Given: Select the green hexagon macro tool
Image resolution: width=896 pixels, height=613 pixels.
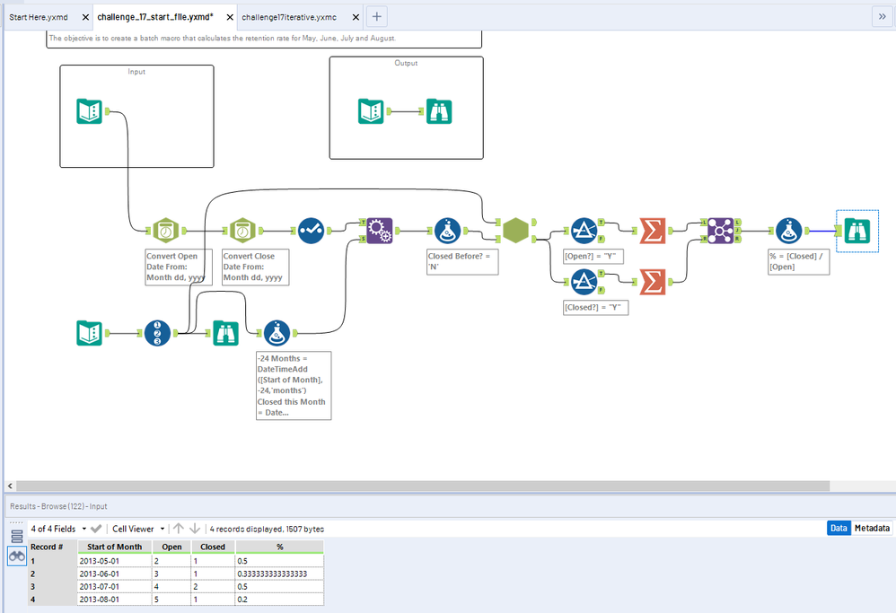Looking at the screenshot, I should point(515,231).
